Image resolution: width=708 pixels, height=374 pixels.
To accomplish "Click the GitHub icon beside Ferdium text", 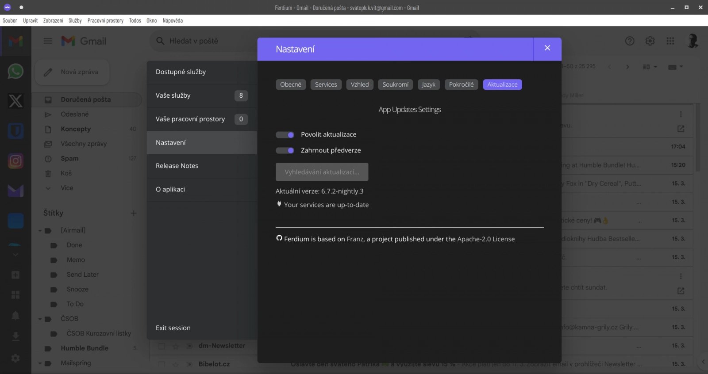I will [x=279, y=238].
